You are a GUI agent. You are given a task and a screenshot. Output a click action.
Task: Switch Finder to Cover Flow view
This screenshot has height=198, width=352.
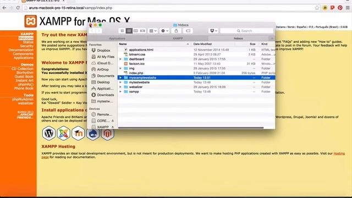tap(142, 31)
